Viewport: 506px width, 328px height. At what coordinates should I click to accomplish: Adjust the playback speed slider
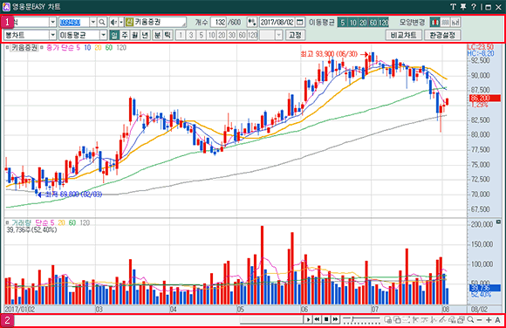pyautogui.click(x=361, y=319)
